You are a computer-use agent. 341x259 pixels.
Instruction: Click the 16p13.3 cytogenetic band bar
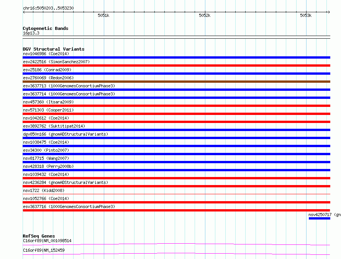(x=176, y=37)
